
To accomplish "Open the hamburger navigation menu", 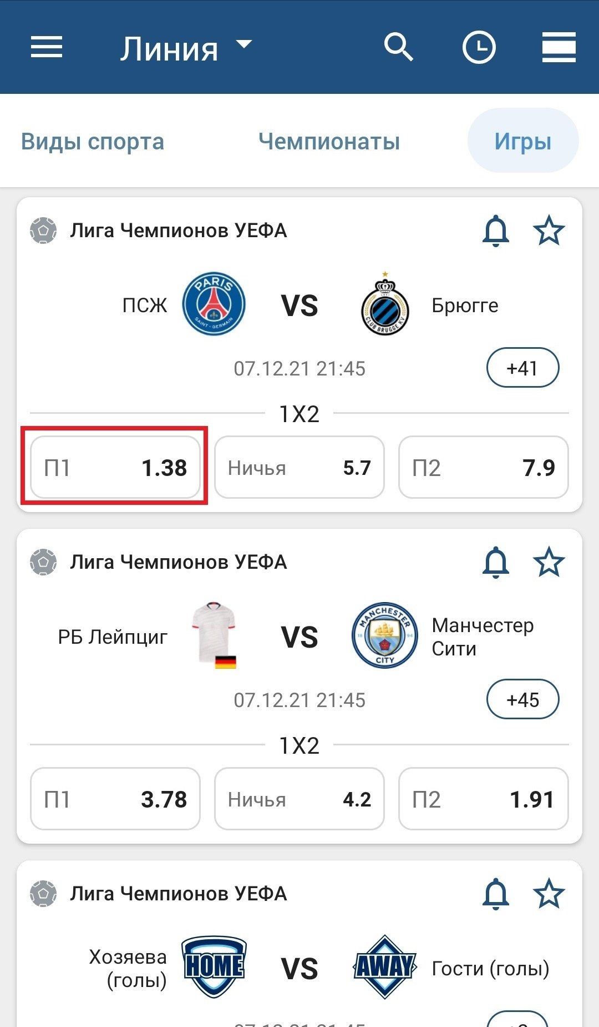I will 47,47.
